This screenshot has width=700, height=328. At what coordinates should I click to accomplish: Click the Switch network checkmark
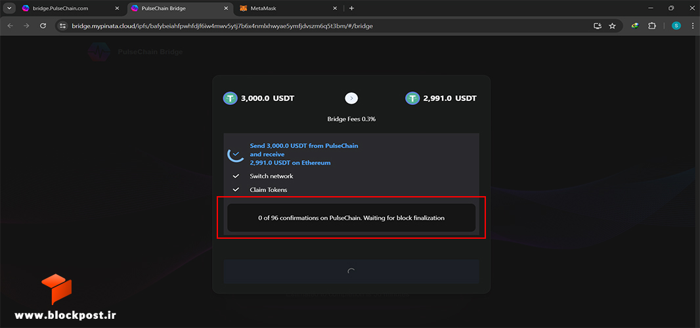pos(236,176)
